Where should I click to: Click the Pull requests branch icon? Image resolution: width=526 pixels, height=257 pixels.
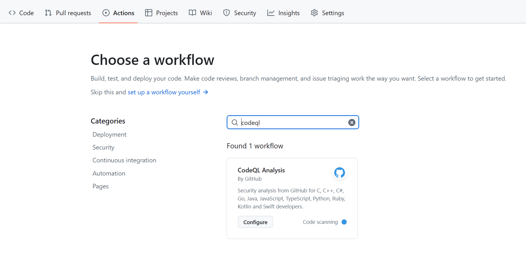click(x=48, y=13)
